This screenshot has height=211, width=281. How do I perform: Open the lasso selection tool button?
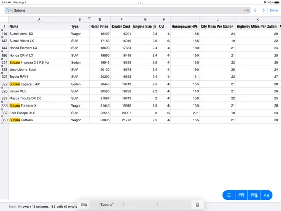click(229, 195)
